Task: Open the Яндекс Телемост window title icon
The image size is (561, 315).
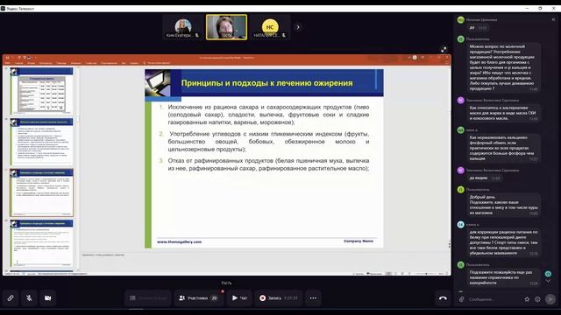Action: tap(3, 8)
